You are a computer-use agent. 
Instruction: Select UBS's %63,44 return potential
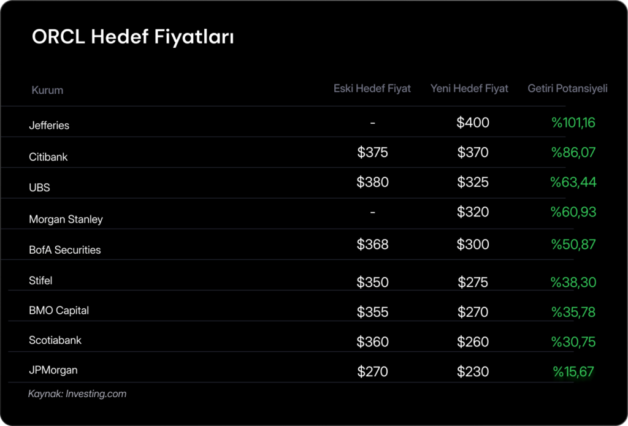click(573, 182)
